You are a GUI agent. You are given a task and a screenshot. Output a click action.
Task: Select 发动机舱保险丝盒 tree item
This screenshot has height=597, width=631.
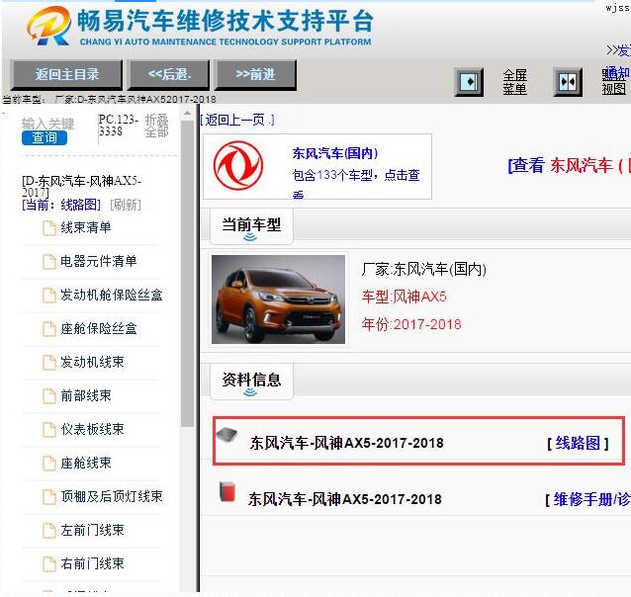tap(112, 295)
